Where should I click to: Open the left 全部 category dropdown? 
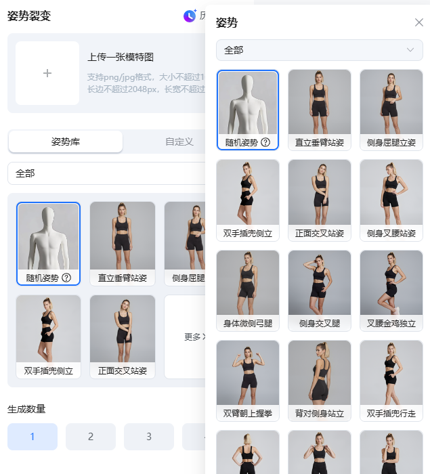click(106, 173)
